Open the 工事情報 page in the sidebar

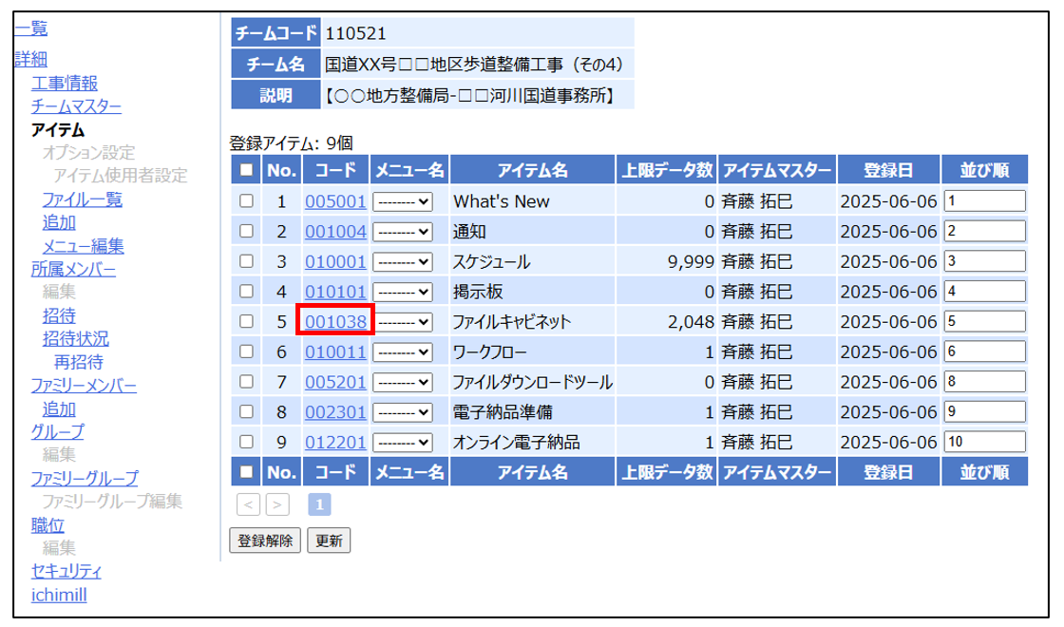pyautogui.click(x=64, y=84)
